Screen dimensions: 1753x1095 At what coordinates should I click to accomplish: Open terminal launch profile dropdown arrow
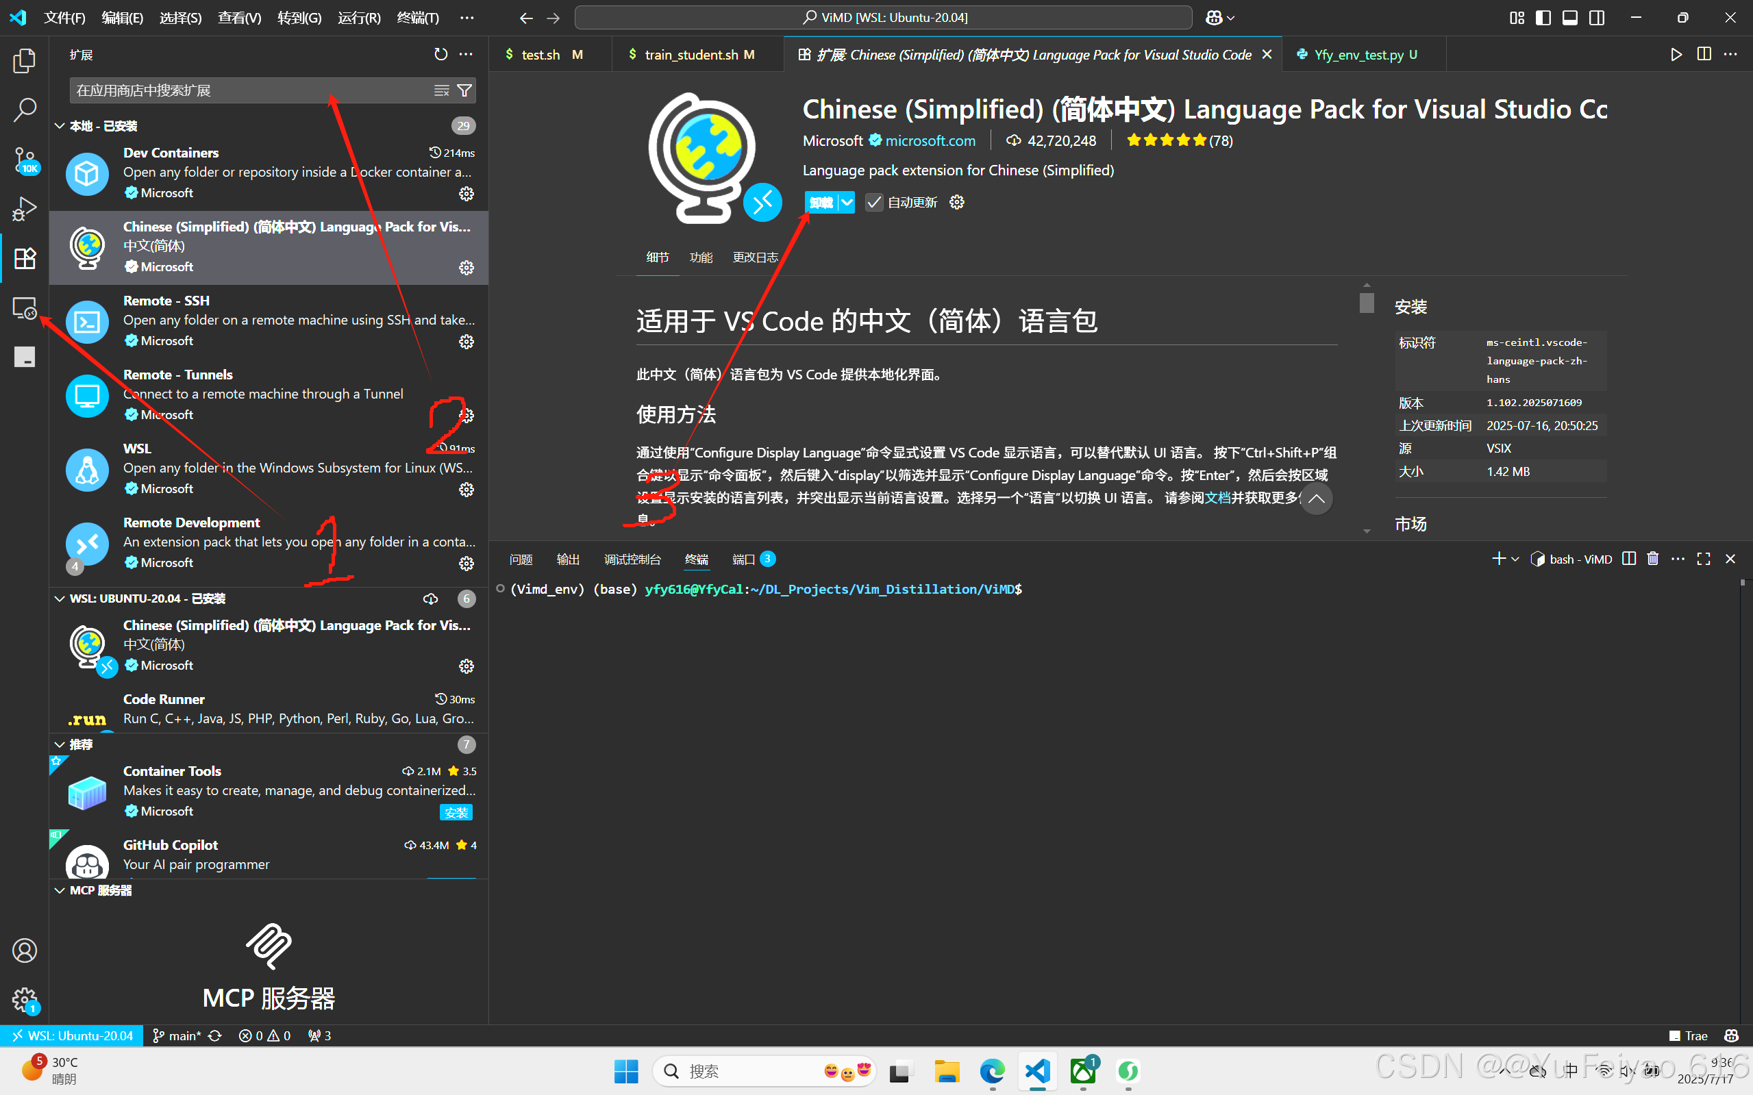(1515, 558)
